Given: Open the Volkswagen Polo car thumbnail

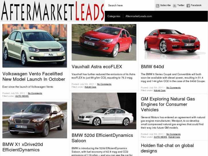Looking at the screenshot, I should click(x=35, y=46).
